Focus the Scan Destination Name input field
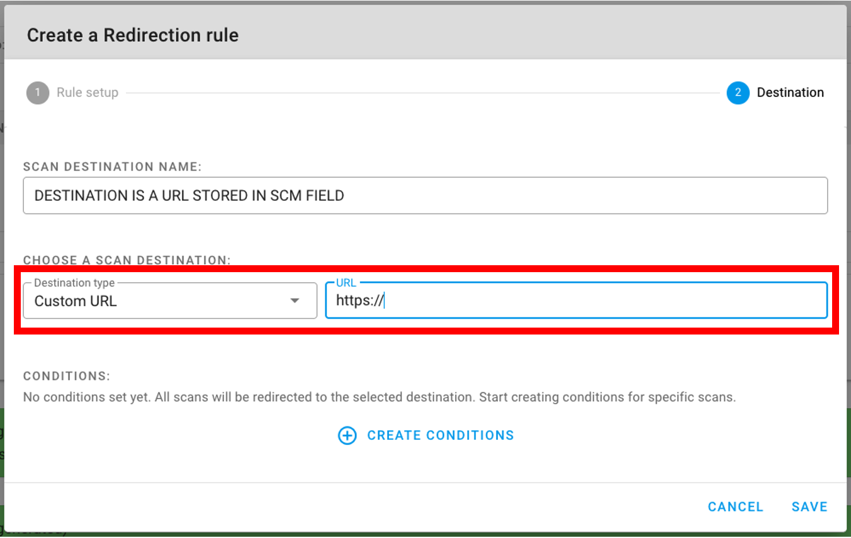851x538 pixels. tap(425, 196)
